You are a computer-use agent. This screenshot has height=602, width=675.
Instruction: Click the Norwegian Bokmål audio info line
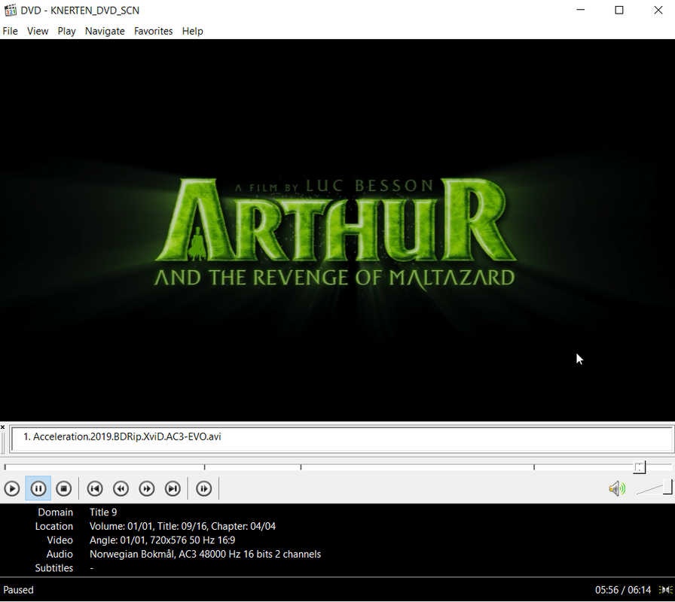(x=206, y=555)
